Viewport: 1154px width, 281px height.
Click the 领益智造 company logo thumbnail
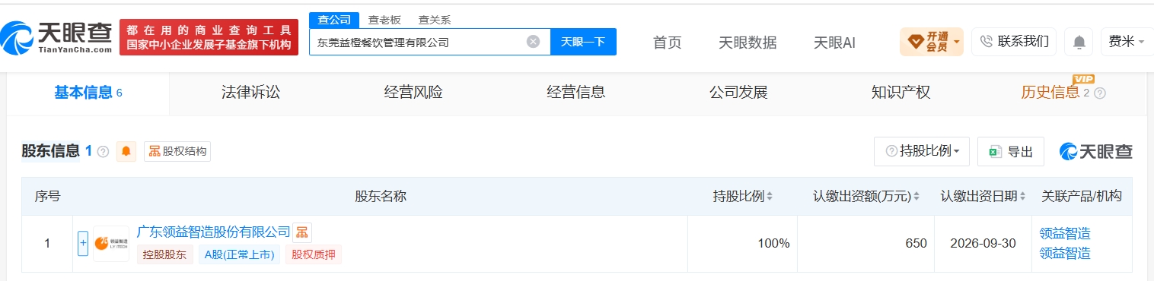coord(111,244)
